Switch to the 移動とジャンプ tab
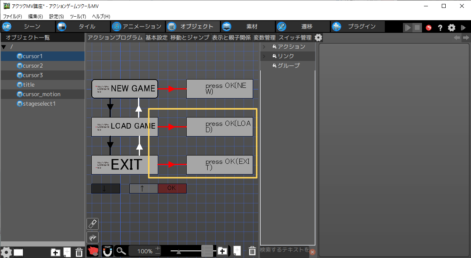Image resolution: width=471 pixels, height=258 pixels. pos(190,38)
